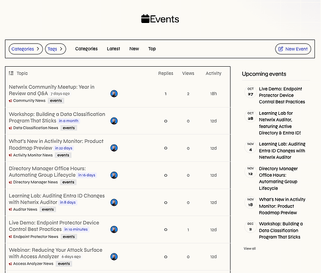Image resolution: width=321 pixels, height=273 pixels.
Task: Open the Auditor News category
Action: [23, 210]
